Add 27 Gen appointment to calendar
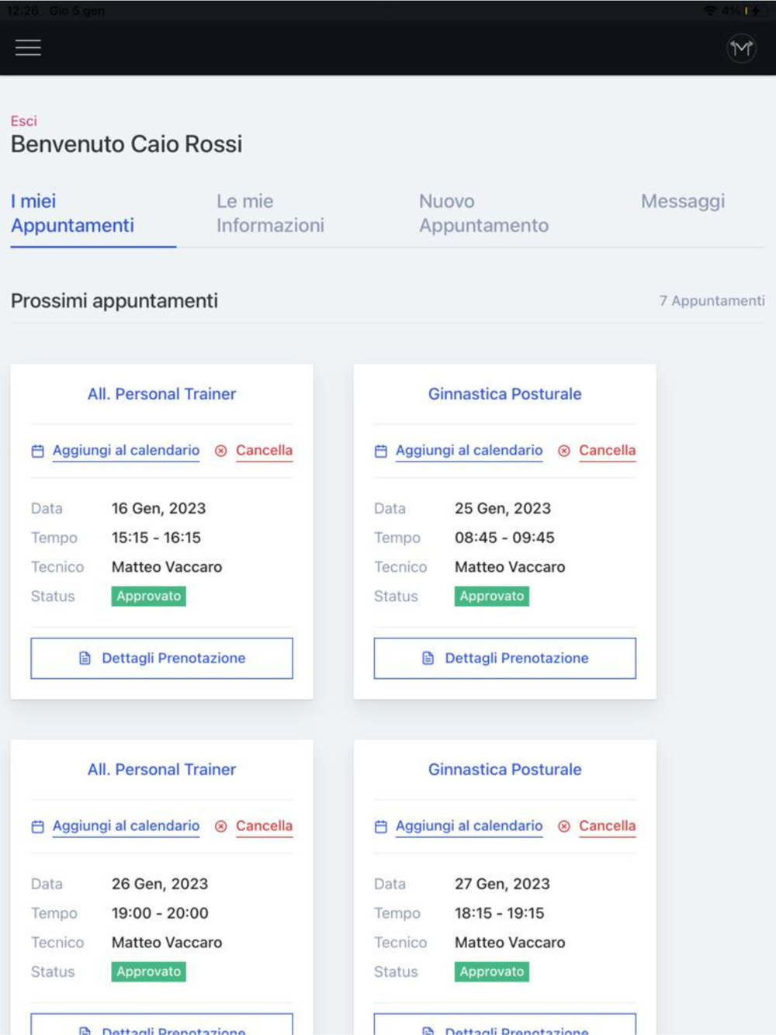The image size is (776, 1035). (469, 826)
